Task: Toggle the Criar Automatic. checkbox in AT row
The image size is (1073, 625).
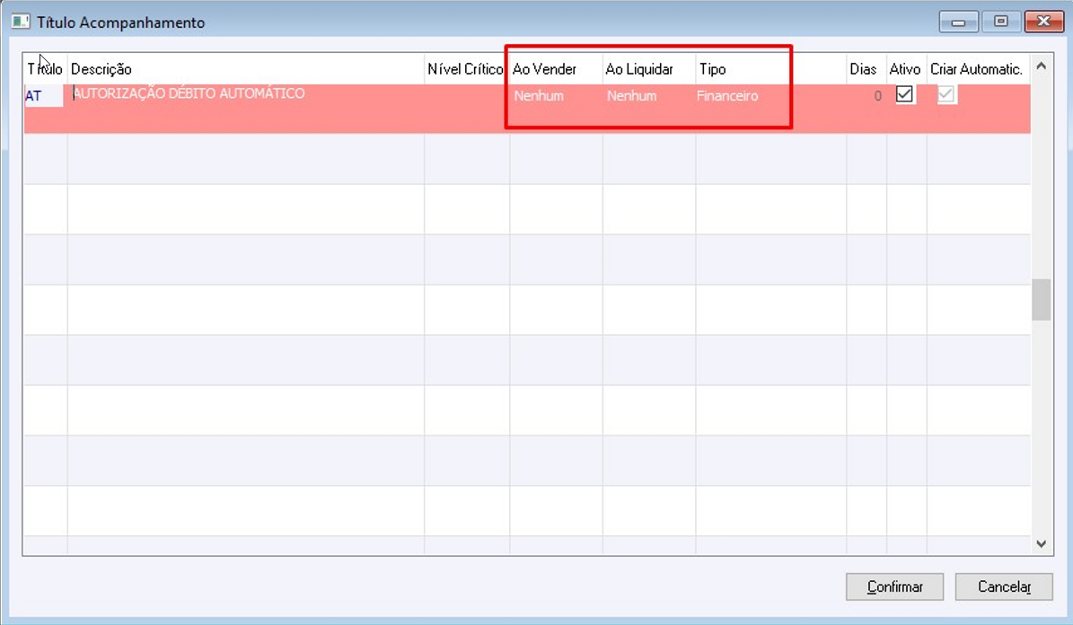Action: click(945, 93)
